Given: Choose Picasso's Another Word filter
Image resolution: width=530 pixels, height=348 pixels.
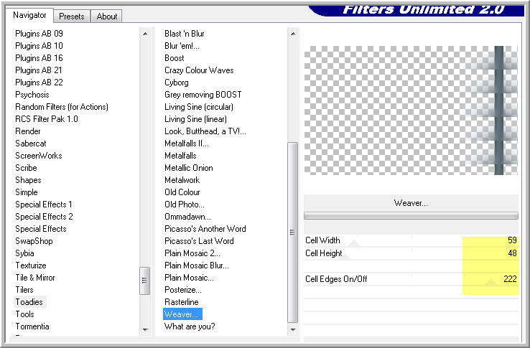Looking at the screenshot, I should pyautogui.click(x=205, y=229).
